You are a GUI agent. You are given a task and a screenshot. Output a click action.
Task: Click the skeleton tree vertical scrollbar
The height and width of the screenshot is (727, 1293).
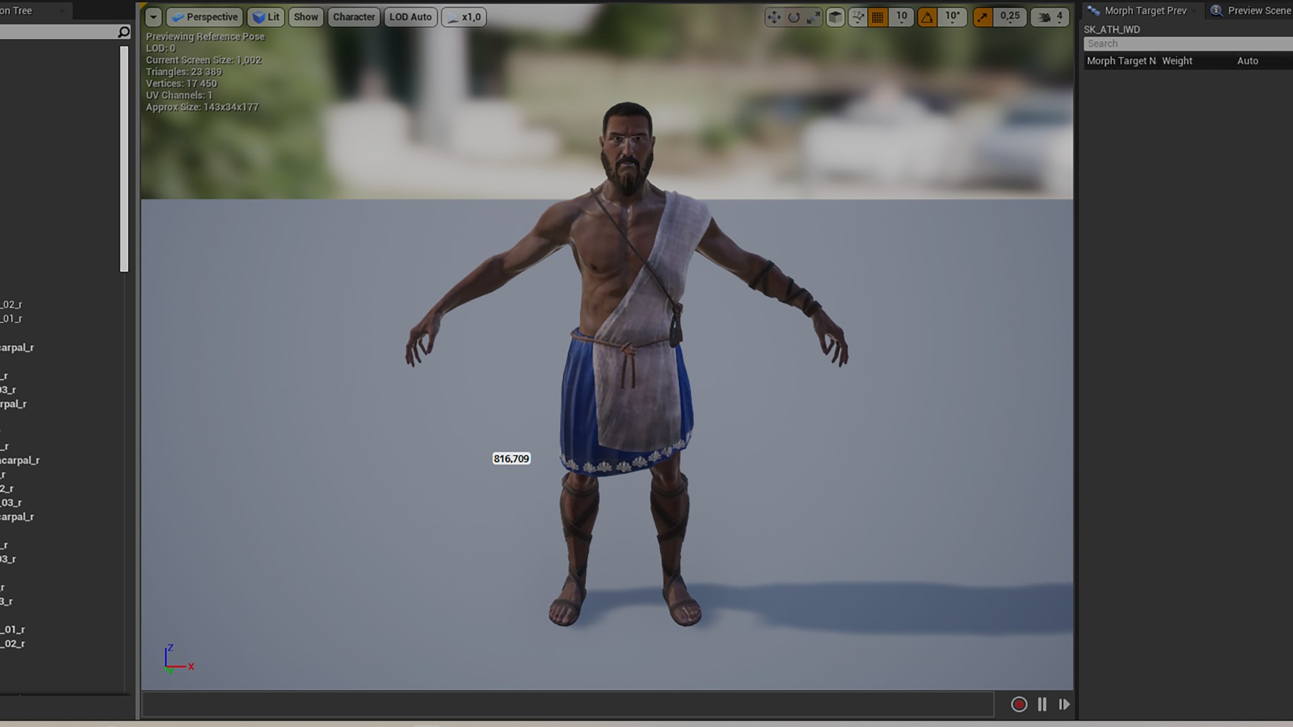124,159
